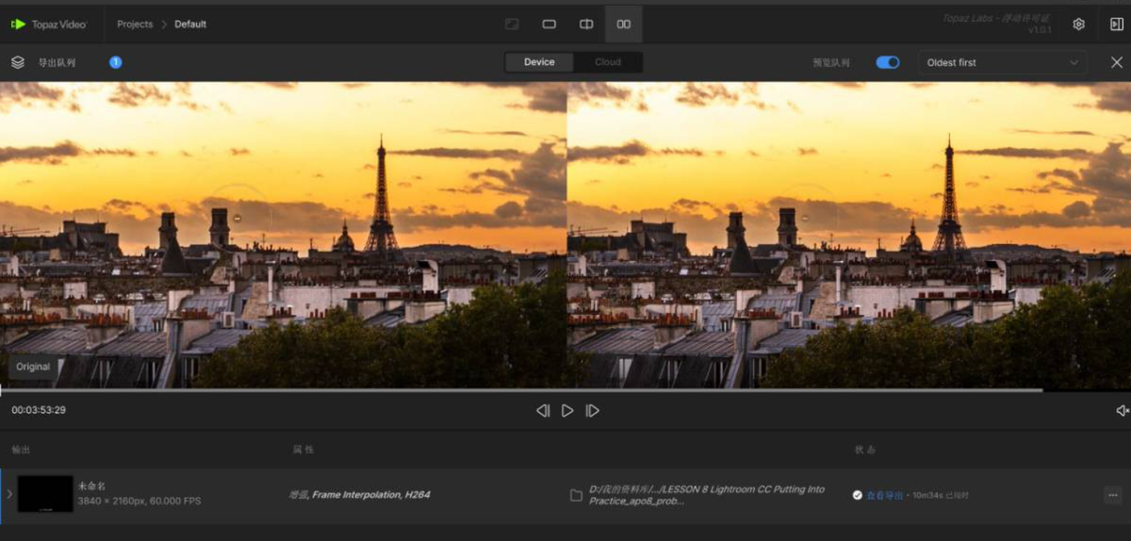Step to the previous frame
The width and height of the screenshot is (1131, 541).
click(543, 411)
